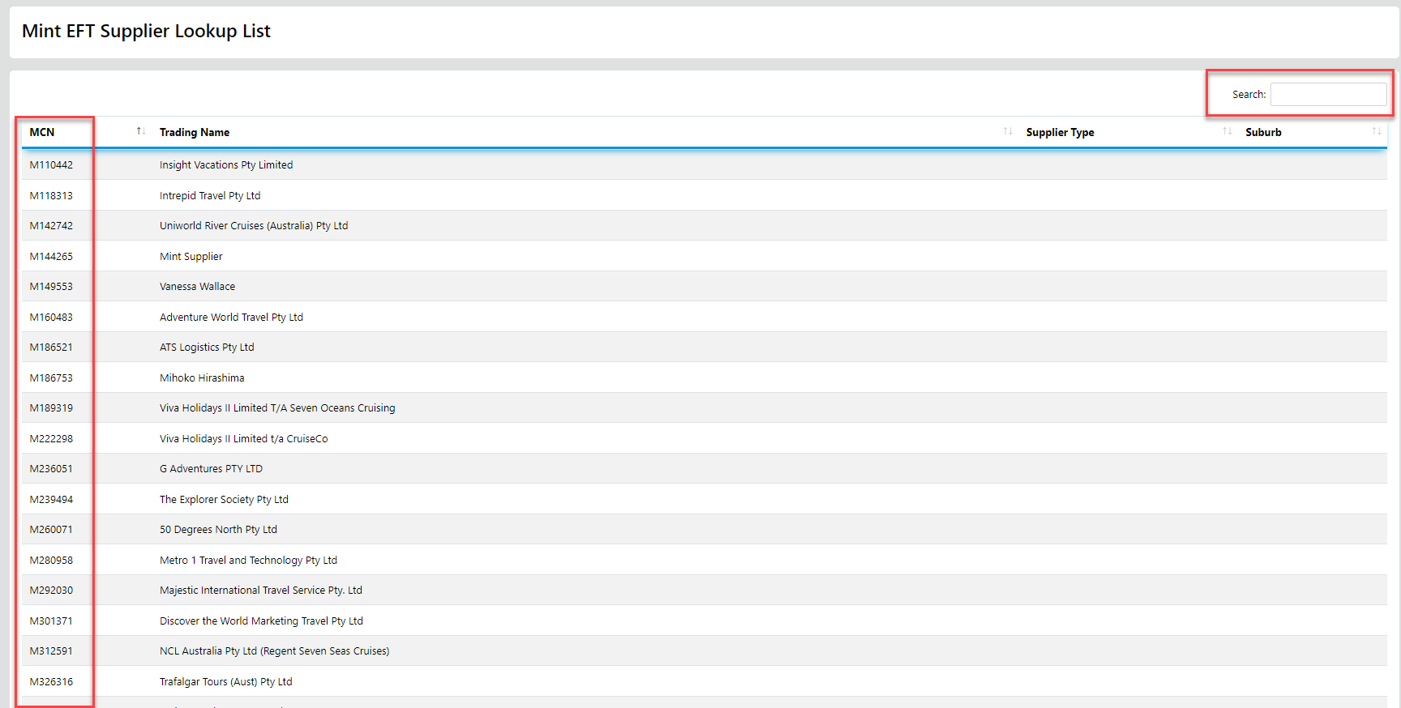The height and width of the screenshot is (708, 1401).
Task: Click The Explorer Society Pty Ltd
Action: [224, 500]
